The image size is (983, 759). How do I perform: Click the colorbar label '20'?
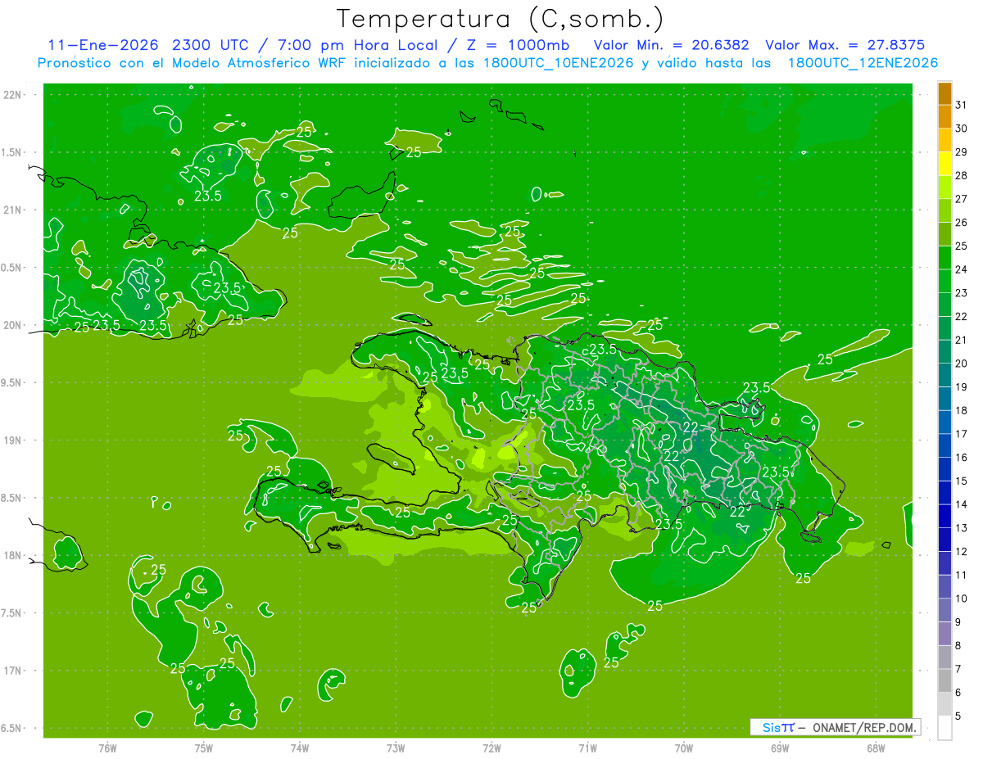pyautogui.click(x=962, y=364)
